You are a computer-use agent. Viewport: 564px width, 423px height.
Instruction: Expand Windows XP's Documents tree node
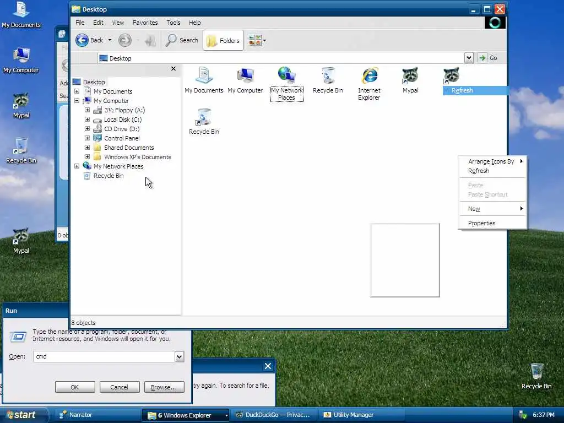pyautogui.click(x=87, y=157)
